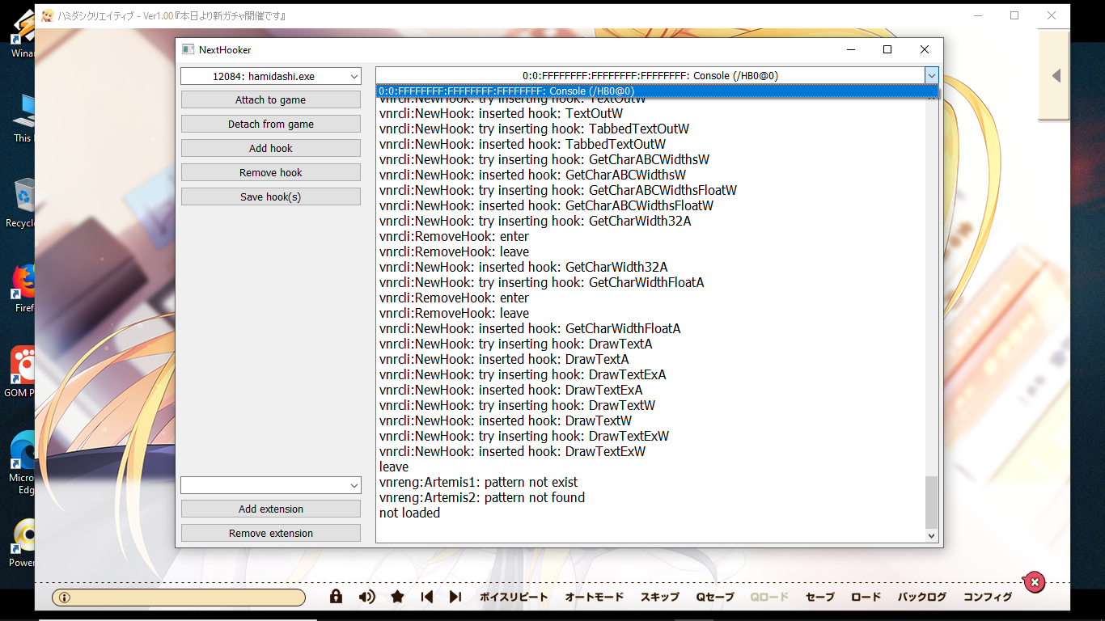Click the speaker volume icon
Viewport: 1105px width, 621px height.
(x=367, y=597)
